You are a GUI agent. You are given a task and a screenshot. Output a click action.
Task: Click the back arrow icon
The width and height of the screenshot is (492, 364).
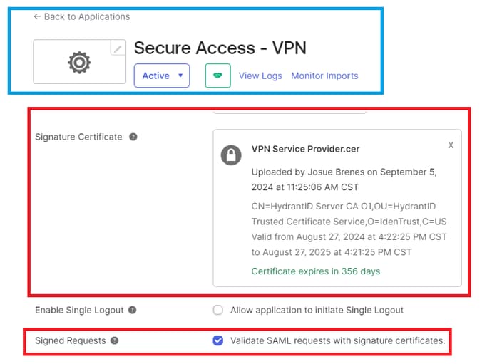pos(37,16)
